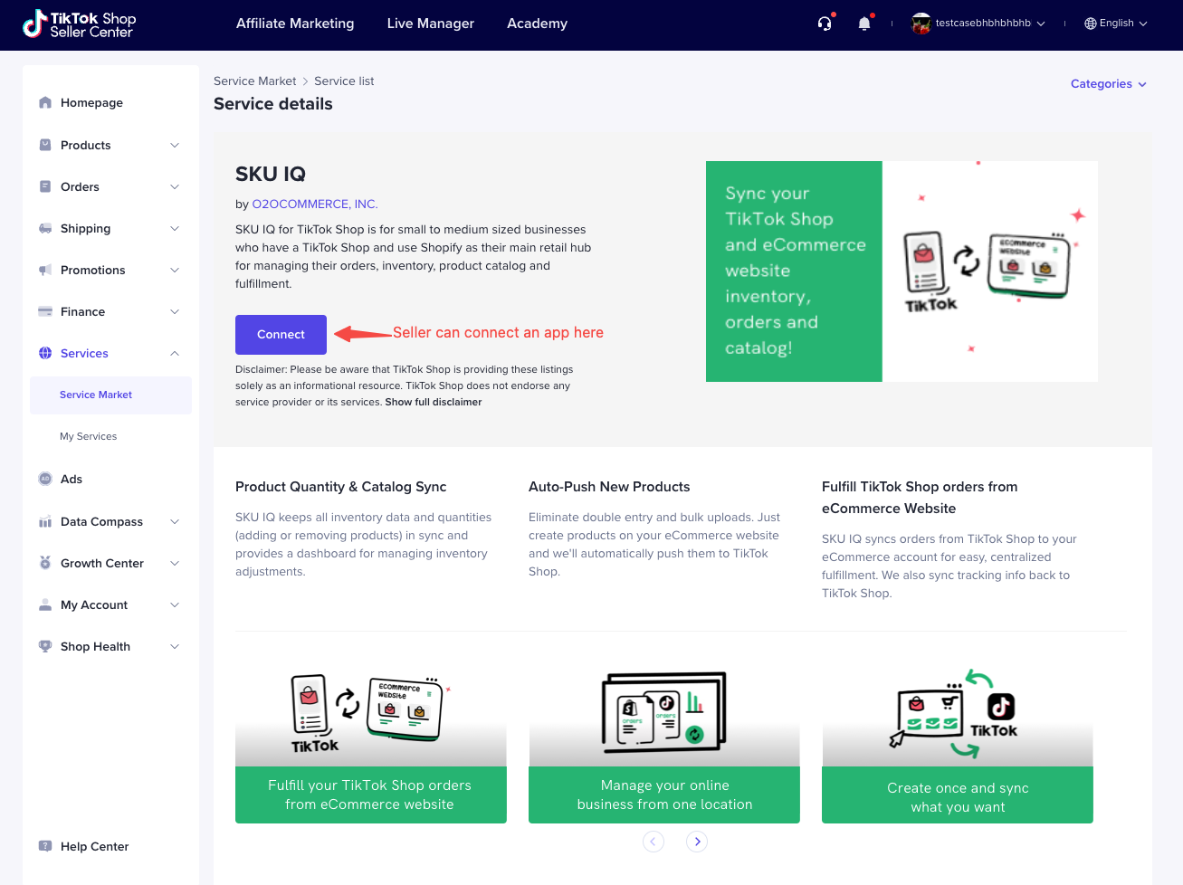Expand the Orders menu chevron

coord(175,186)
